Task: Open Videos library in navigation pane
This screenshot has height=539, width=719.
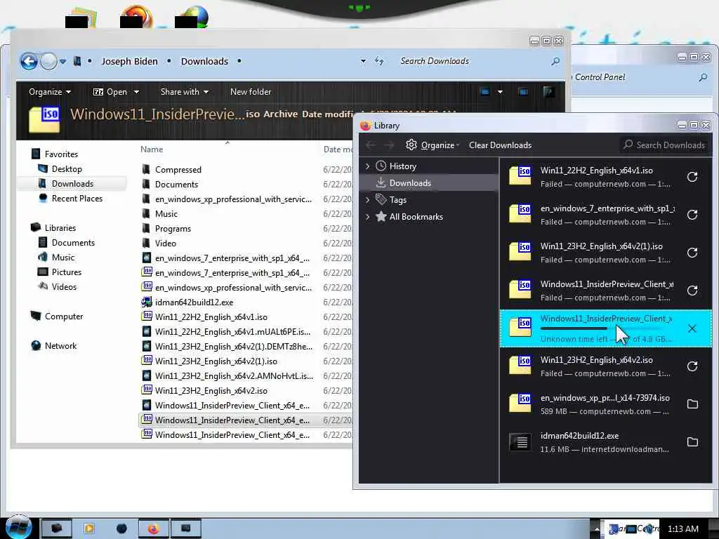Action: 64,286
